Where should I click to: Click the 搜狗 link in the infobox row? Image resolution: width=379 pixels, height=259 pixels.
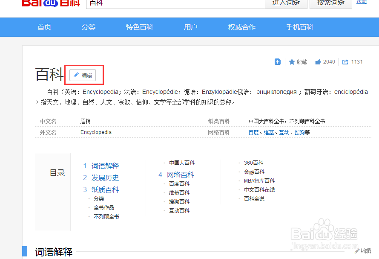click(299, 132)
